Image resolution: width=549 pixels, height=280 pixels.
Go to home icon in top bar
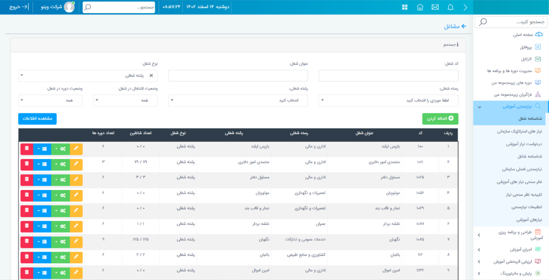coord(420,7)
